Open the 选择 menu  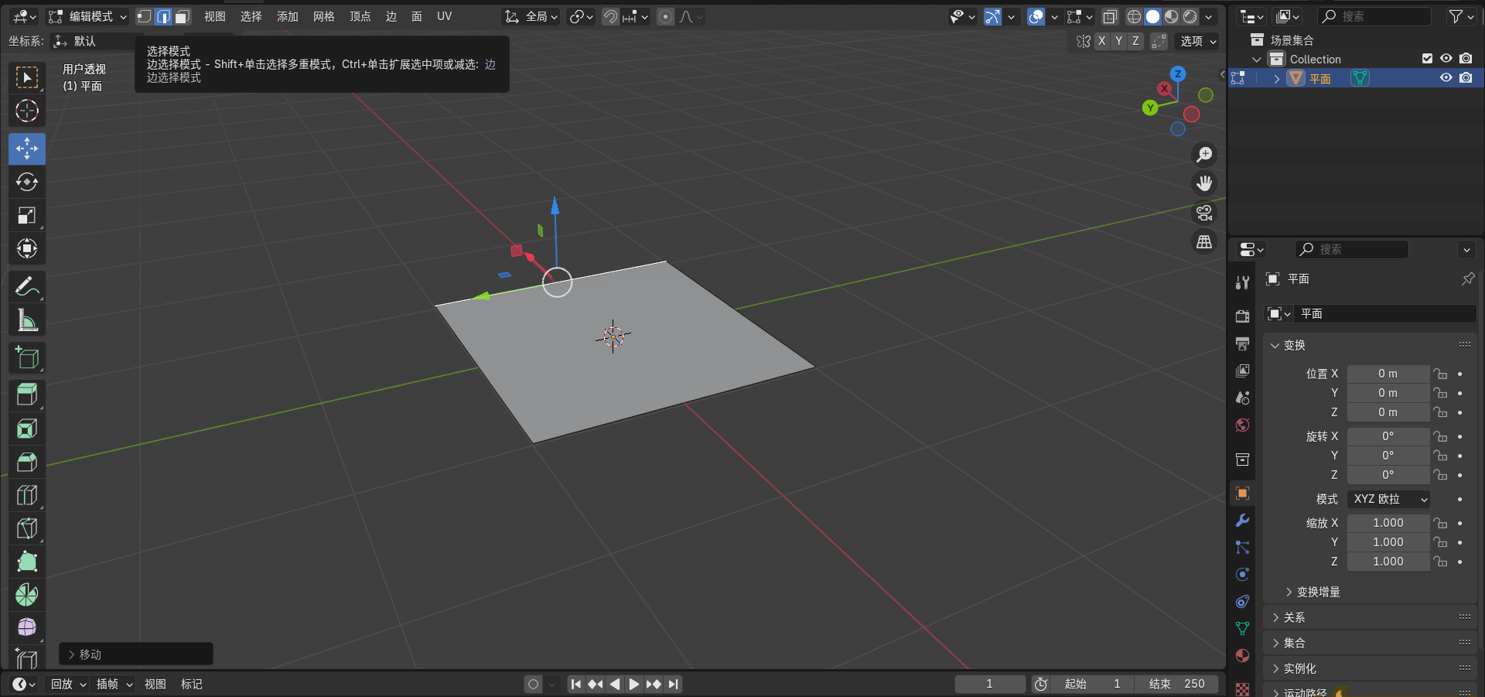click(x=251, y=16)
